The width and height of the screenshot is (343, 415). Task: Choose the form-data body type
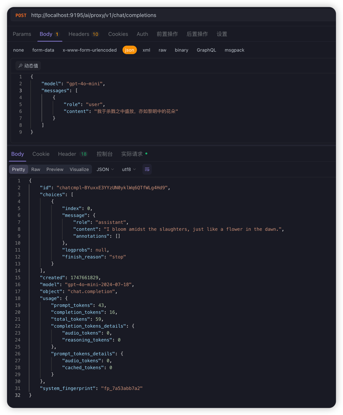[43, 50]
